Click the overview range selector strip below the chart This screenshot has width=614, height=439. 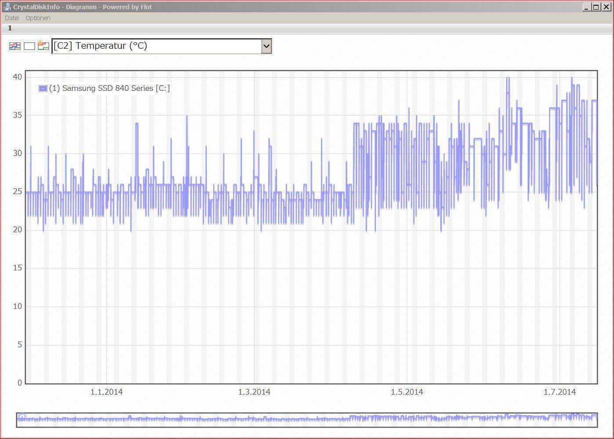pos(307,420)
